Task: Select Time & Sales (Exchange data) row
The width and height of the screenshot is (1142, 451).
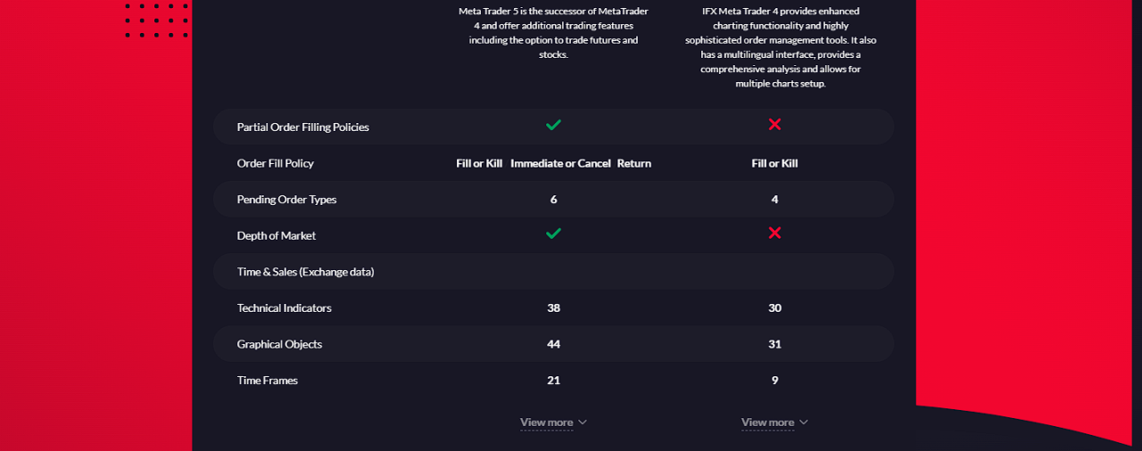Action: coord(553,272)
